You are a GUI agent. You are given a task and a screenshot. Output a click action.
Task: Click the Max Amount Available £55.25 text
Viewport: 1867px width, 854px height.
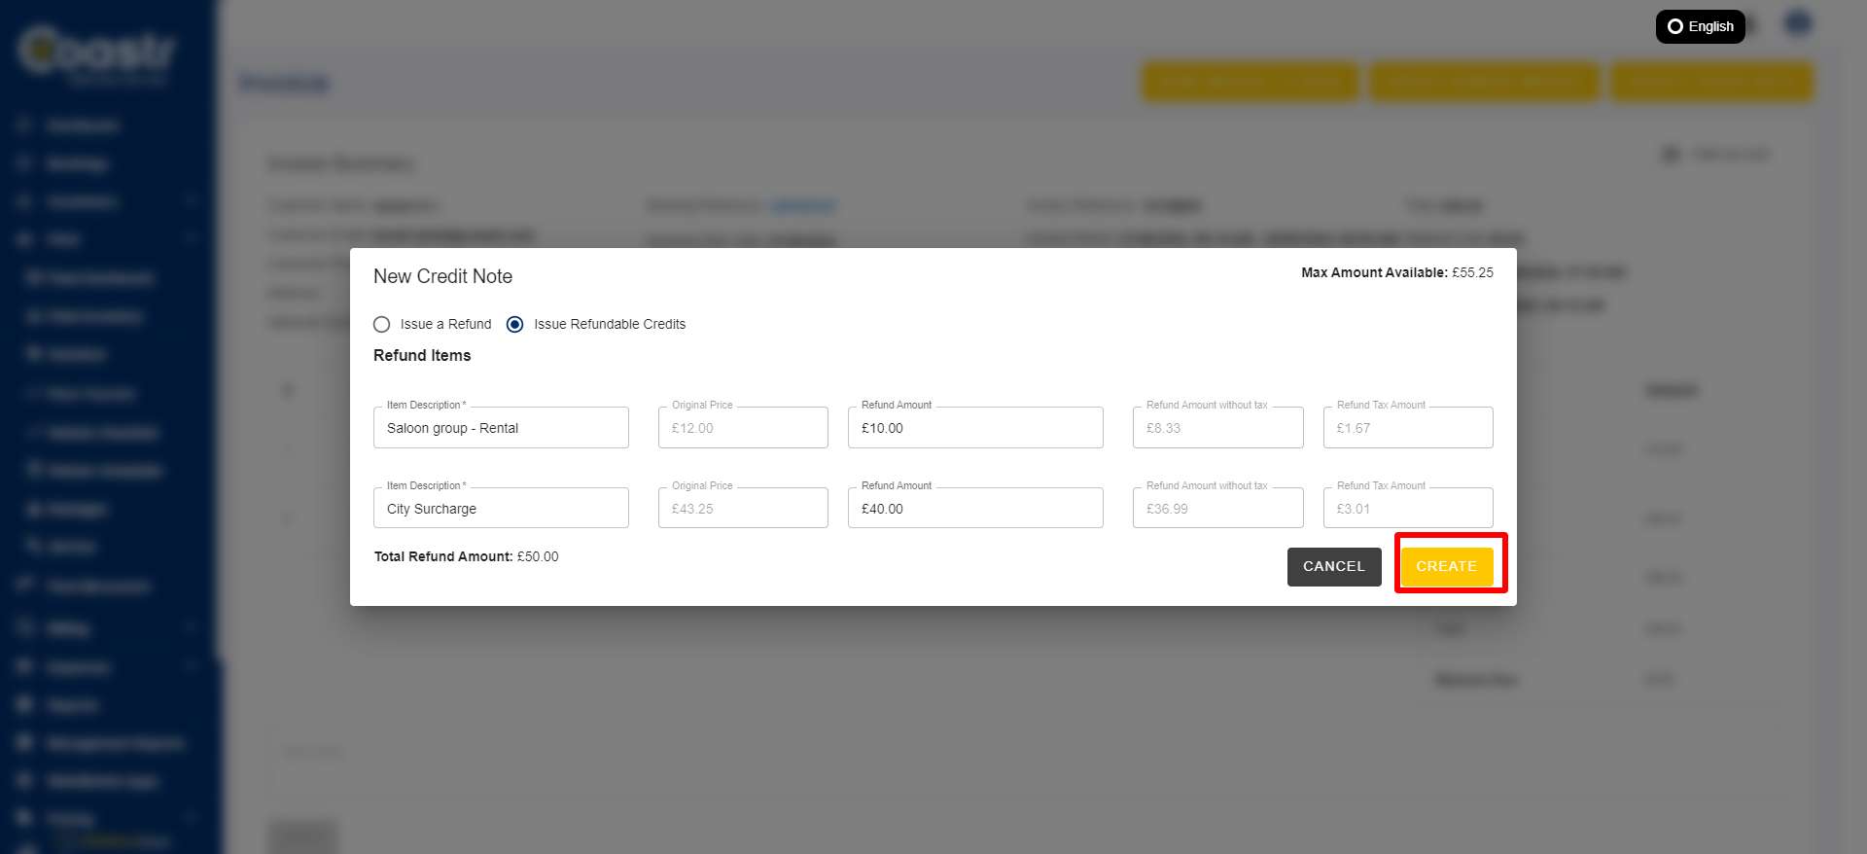[x=1397, y=272]
